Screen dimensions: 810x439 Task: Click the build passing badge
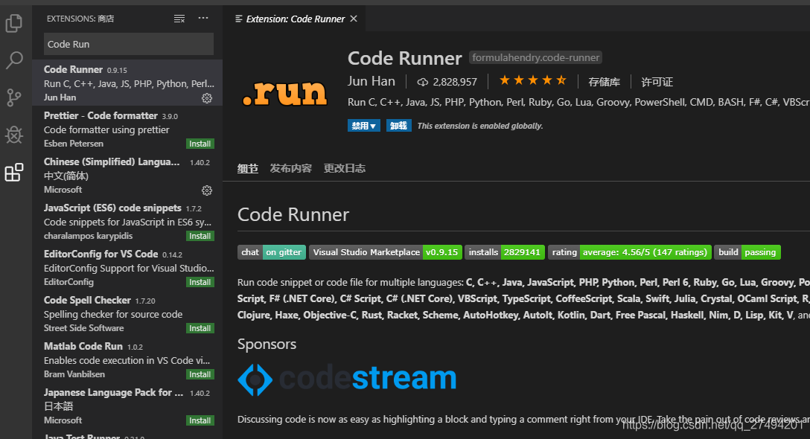[x=747, y=252]
